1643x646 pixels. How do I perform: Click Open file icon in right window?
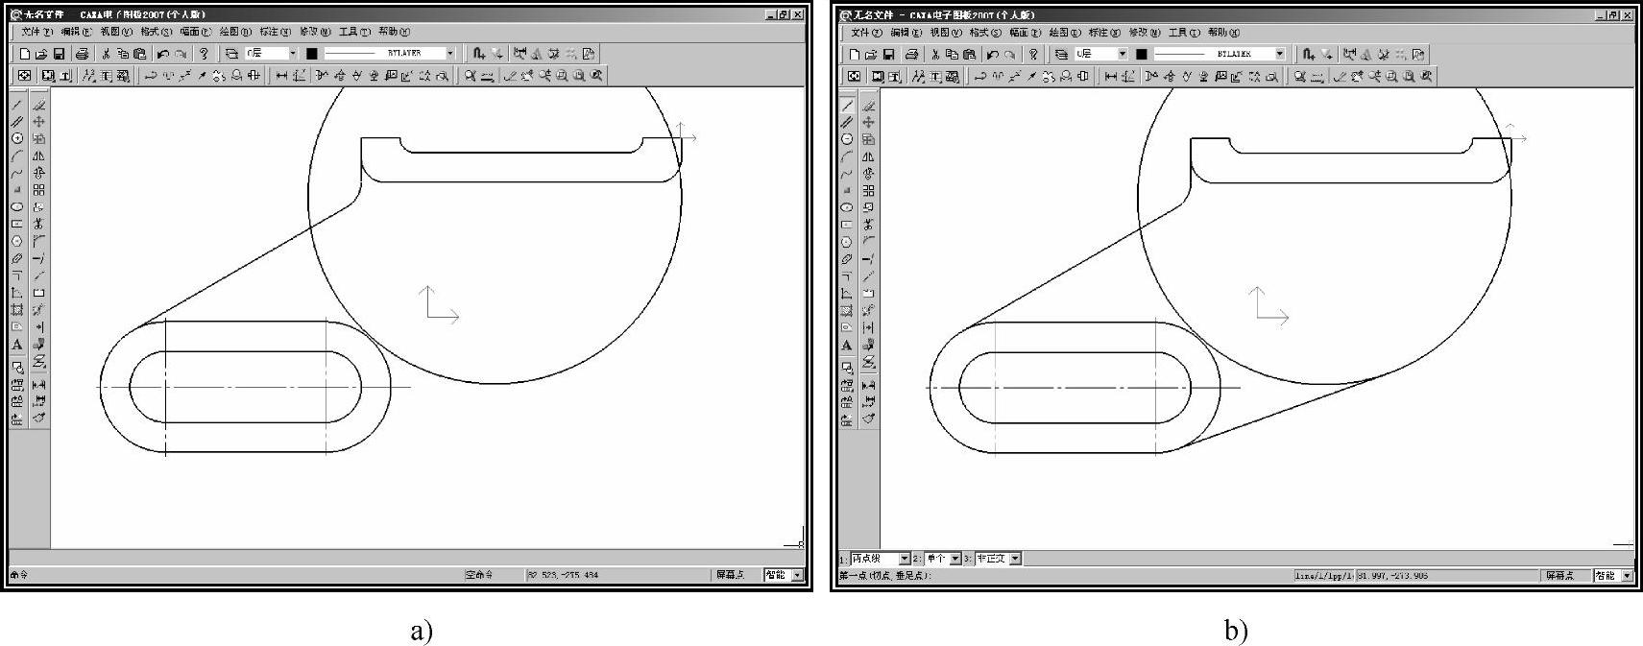pyautogui.click(x=870, y=54)
